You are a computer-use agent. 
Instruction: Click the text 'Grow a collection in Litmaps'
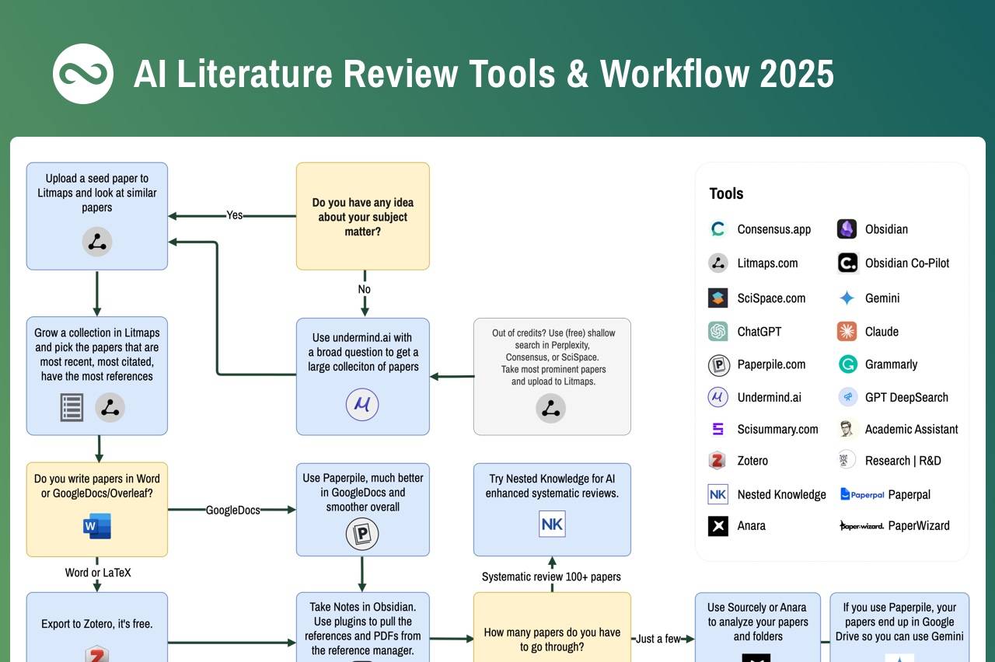click(97, 333)
